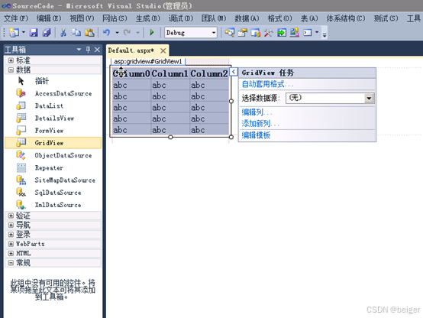Open toolbar overflow options arrow
Image resolution: width=423 pixels, height=318 pixels.
(325, 34)
